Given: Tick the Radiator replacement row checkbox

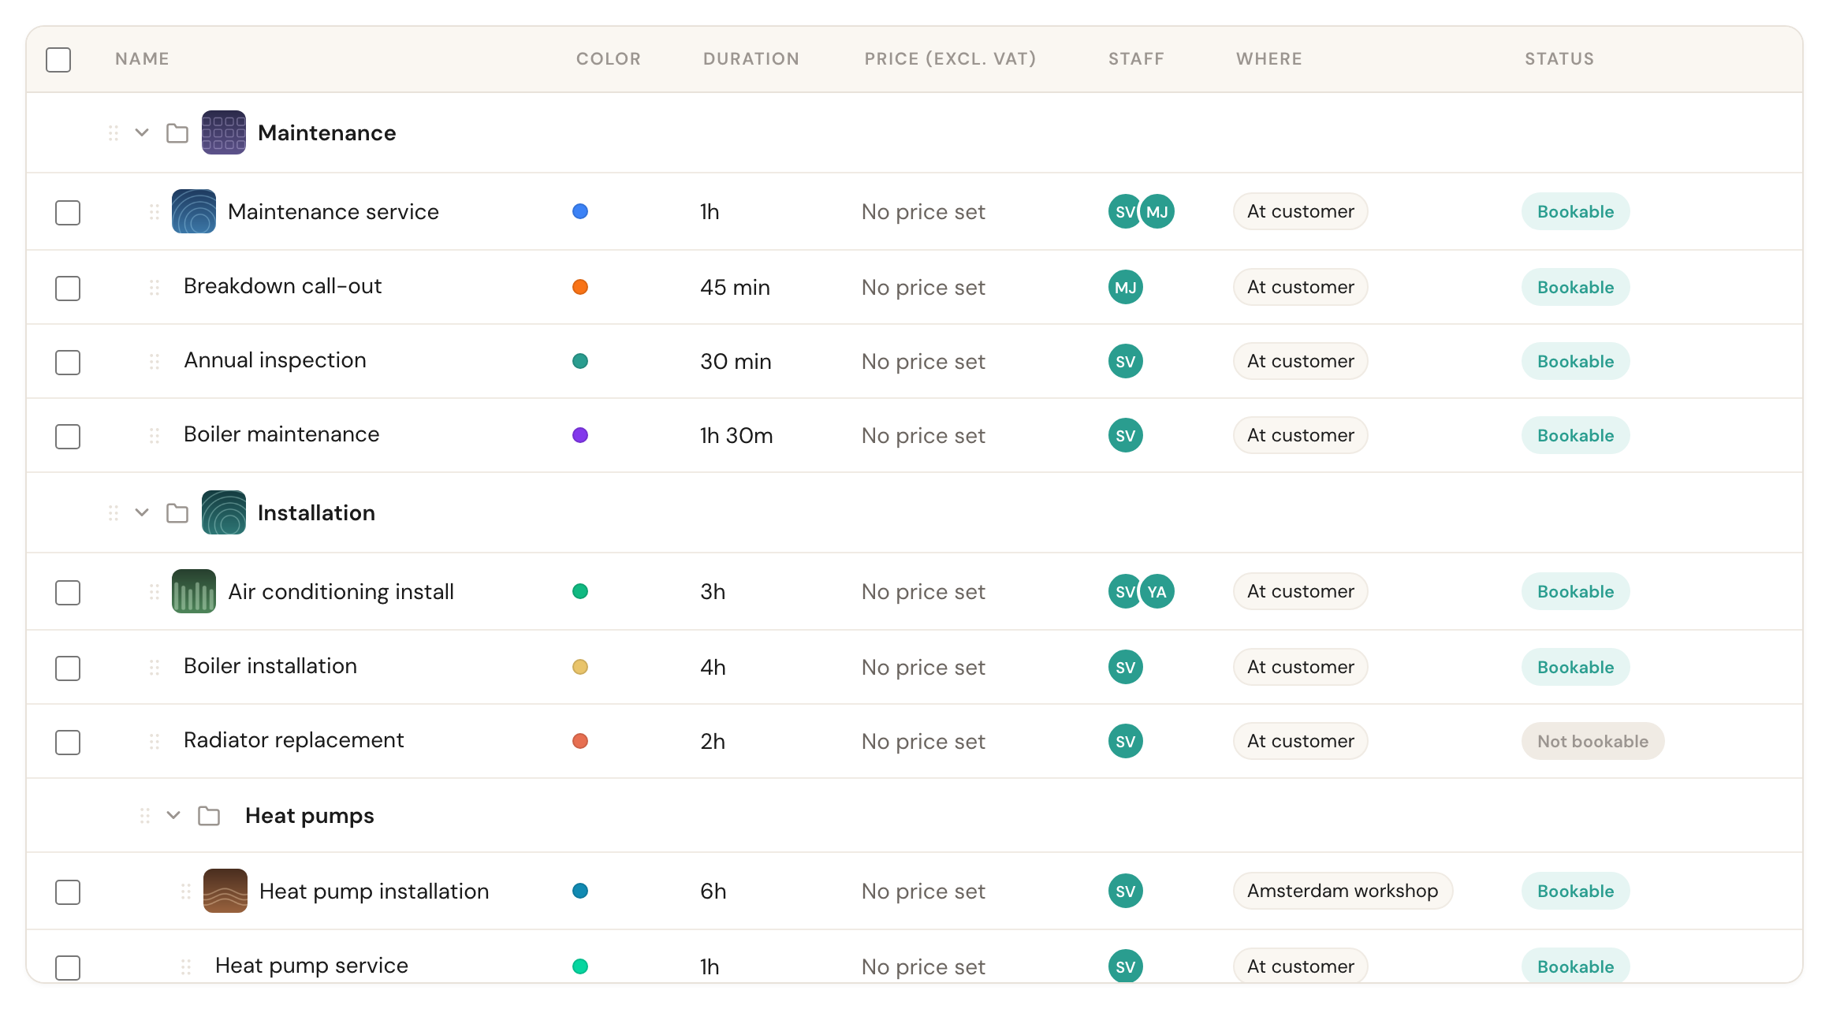Looking at the screenshot, I should coord(68,743).
